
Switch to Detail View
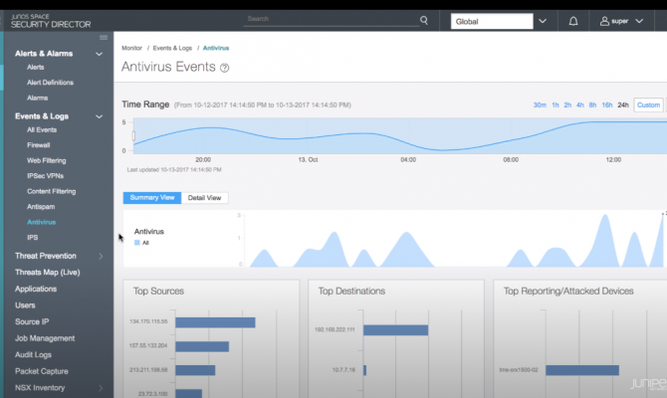click(x=206, y=198)
